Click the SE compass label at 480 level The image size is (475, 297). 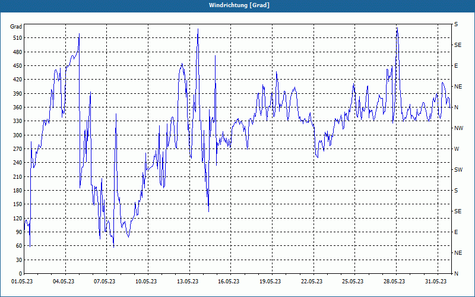click(x=458, y=45)
